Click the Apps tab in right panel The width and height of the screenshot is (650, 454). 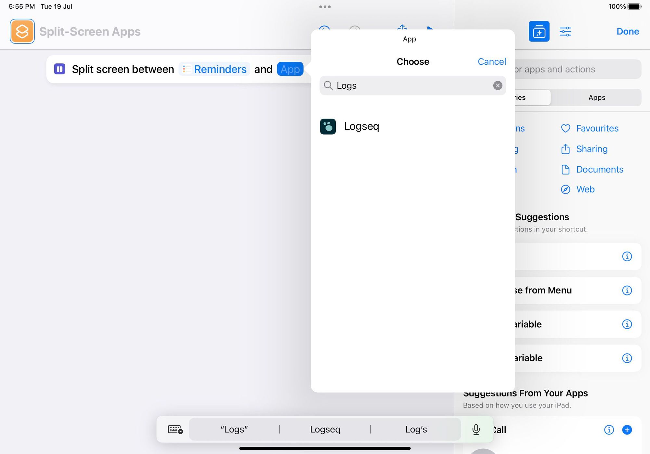pyautogui.click(x=596, y=97)
